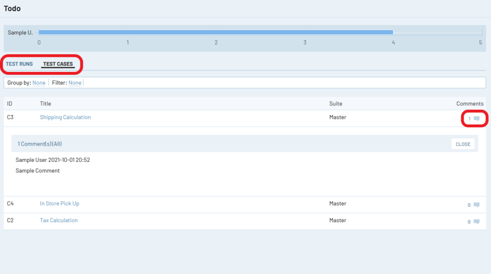Open the Filter None dropdown
491x274 pixels.
coord(75,83)
